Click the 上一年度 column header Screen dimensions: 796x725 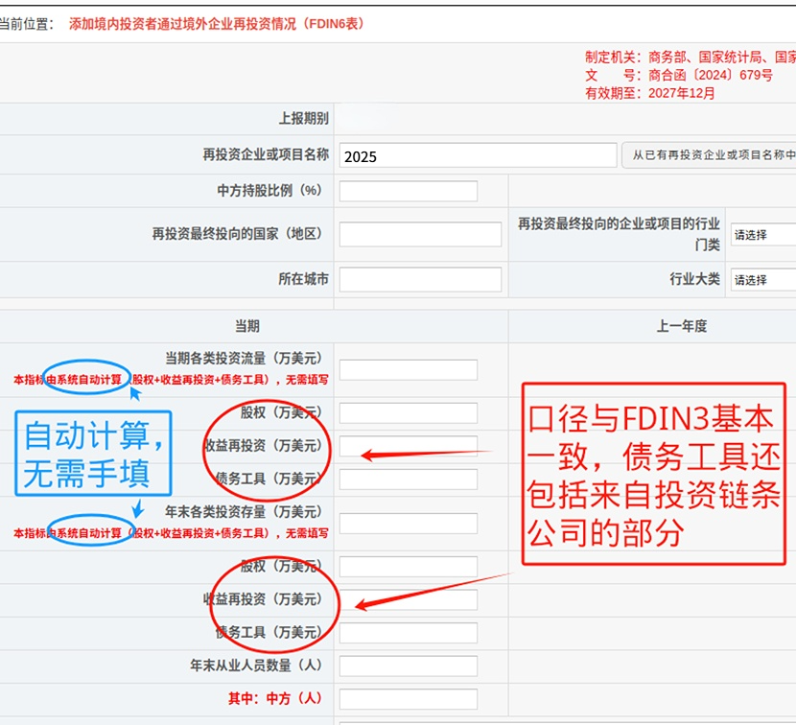click(x=681, y=326)
